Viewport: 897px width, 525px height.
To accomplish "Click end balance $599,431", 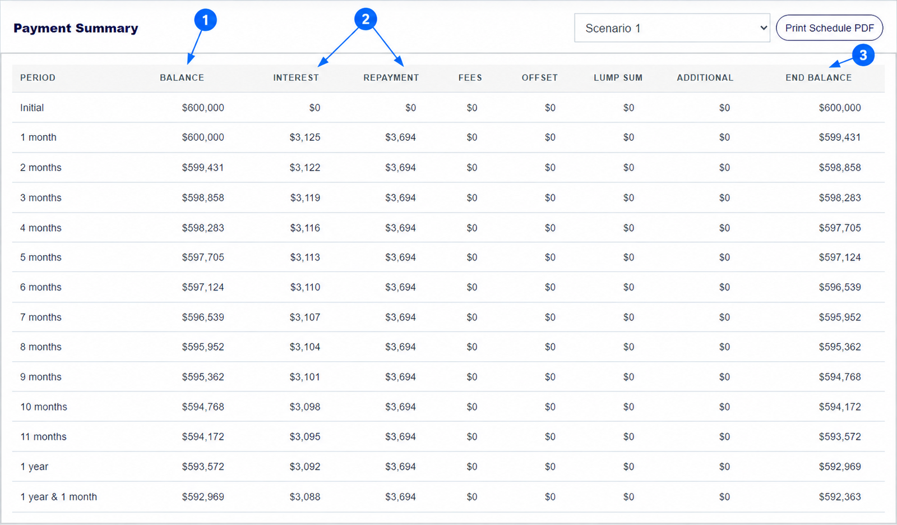I will (x=840, y=137).
